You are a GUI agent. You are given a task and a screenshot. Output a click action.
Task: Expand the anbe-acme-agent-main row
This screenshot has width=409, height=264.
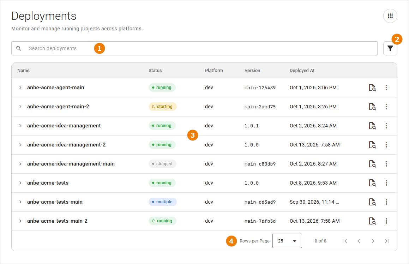click(20, 88)
